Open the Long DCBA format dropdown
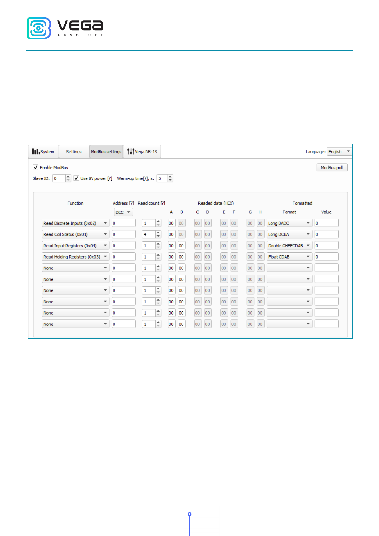This screenshot has height=536, width=379. click(x=289, y=234)
